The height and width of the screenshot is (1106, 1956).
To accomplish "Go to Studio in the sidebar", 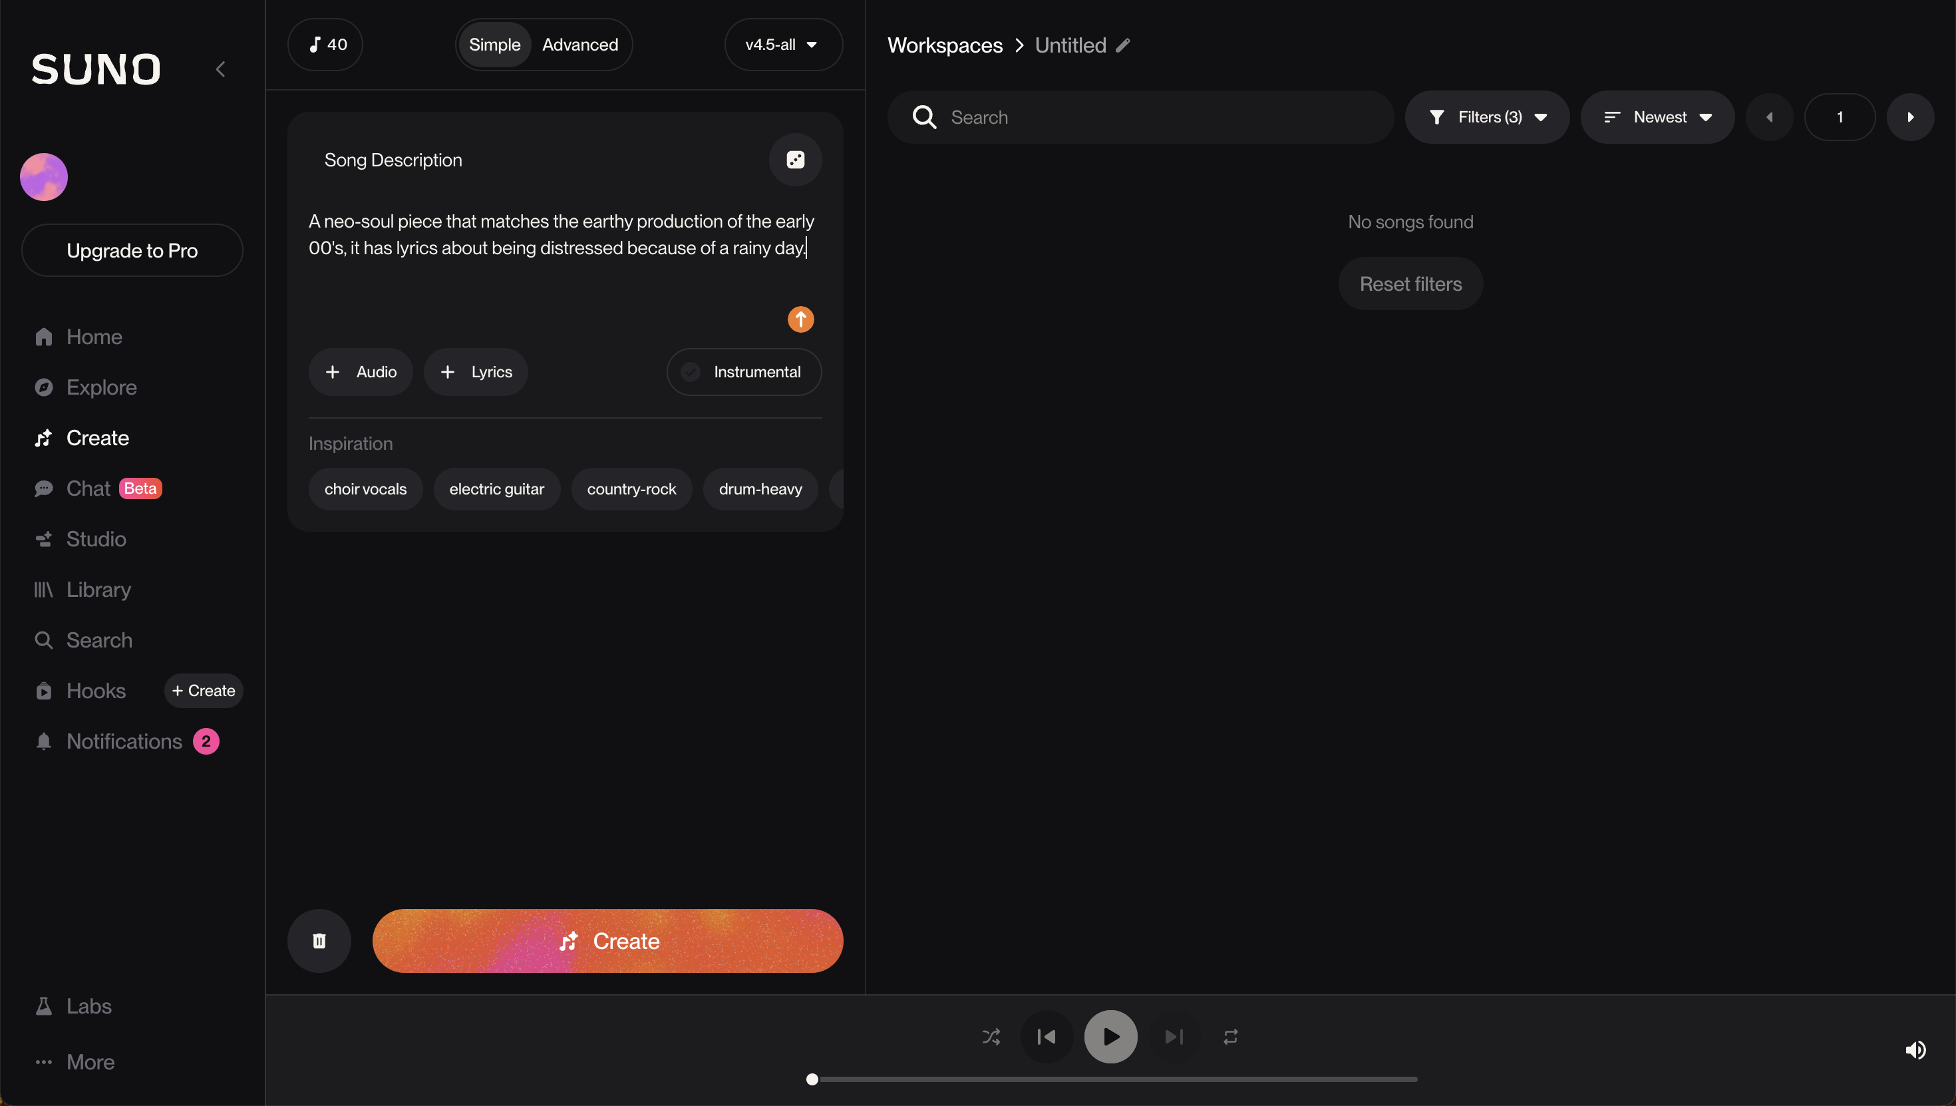I will pos(96,538).
